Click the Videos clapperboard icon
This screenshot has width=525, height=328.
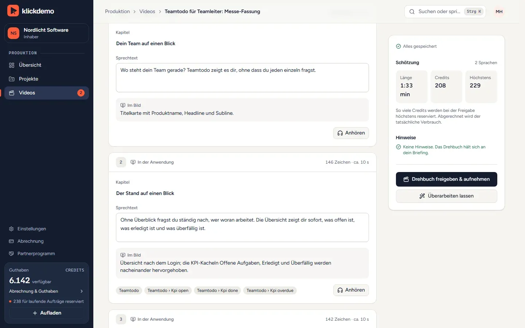[x=12, y=93]
